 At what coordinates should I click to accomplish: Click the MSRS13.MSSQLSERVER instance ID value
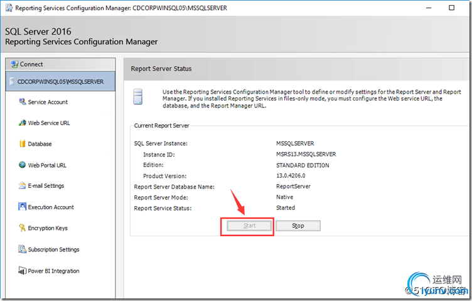click(x=306, y=154)
